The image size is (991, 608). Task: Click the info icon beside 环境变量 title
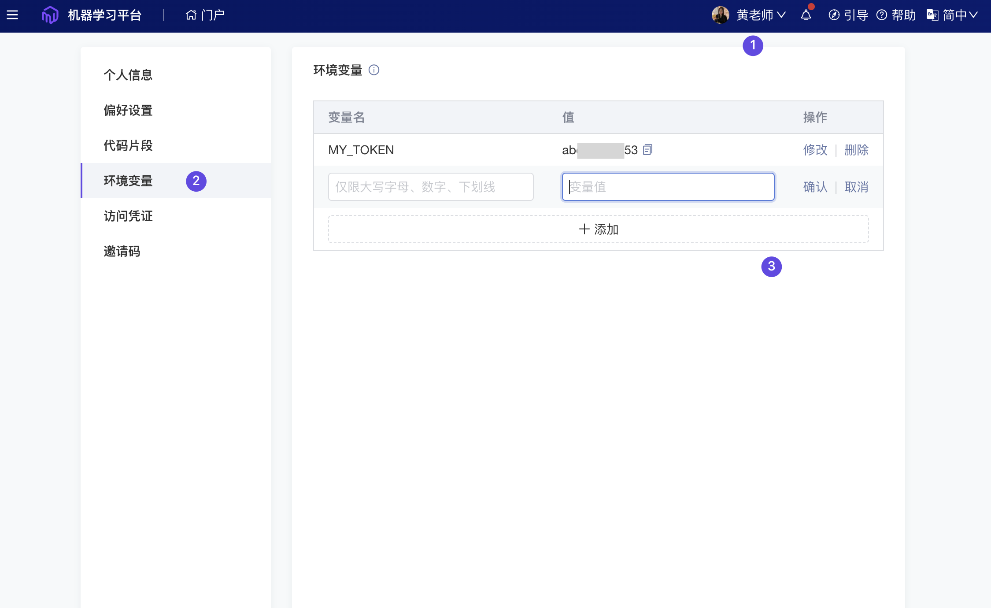[374, 70]
